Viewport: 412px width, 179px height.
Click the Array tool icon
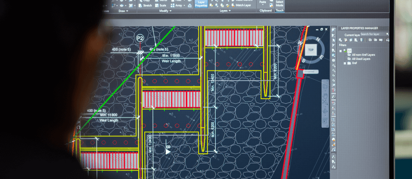pos(172,5)
